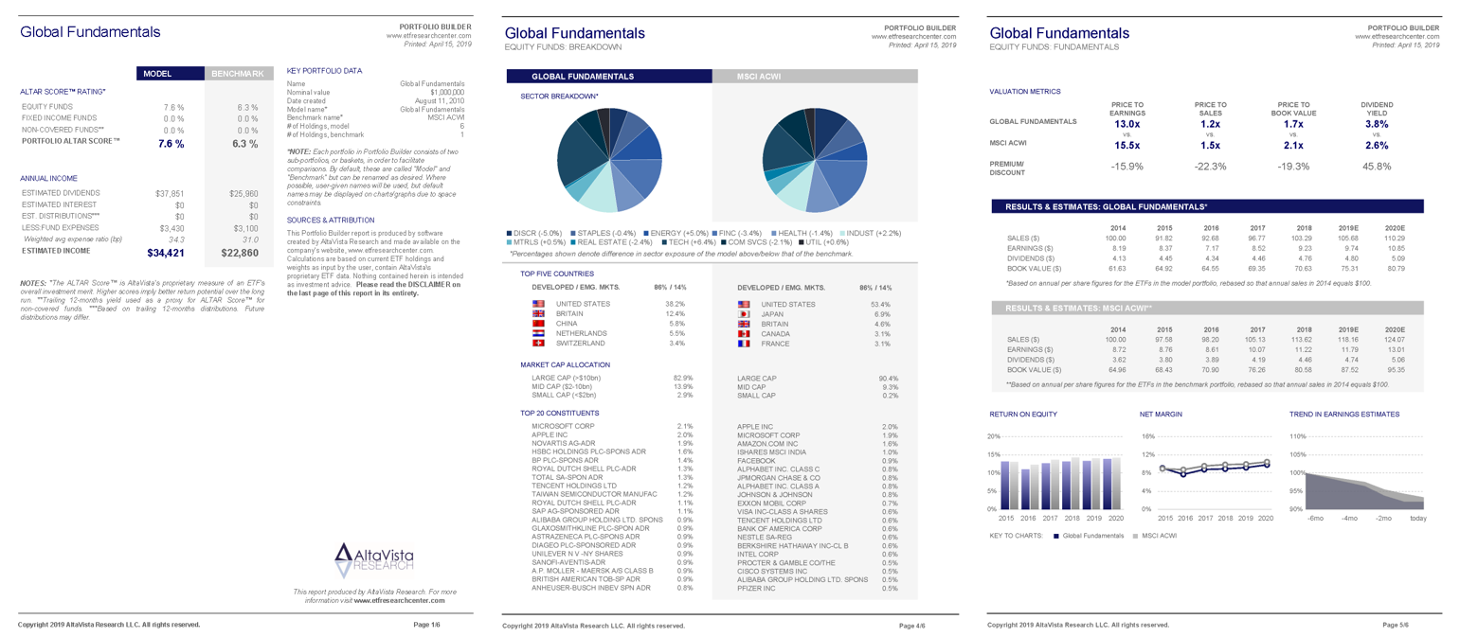Click the Page 1/6 footer label
The width and height of the screenshot is (1460, 637).
(x=427, y=625)
